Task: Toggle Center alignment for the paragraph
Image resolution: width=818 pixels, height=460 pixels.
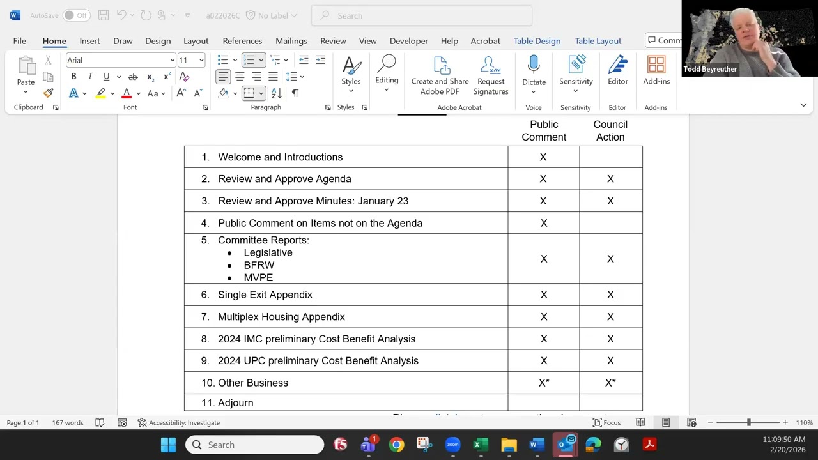Action: [240, 77]
